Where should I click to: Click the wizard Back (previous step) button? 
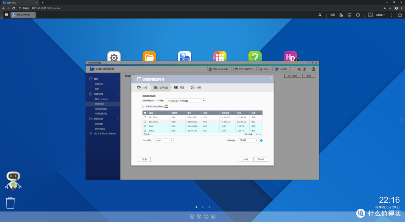click(x=245, y=159)
